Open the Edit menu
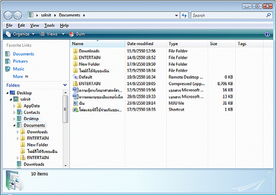This screenshot has width=276, height=195. click(x=21, y=26)
